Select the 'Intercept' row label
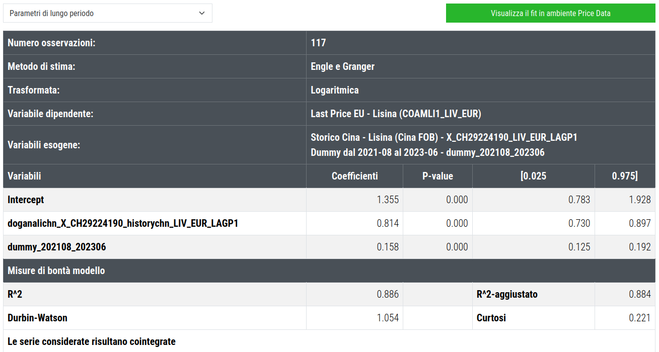The width and height of the screenshot is (659, 352). pos(26,200)
